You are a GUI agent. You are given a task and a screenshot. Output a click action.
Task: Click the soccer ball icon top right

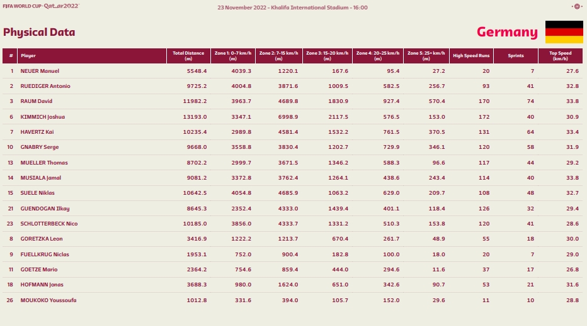coord(577,6)
